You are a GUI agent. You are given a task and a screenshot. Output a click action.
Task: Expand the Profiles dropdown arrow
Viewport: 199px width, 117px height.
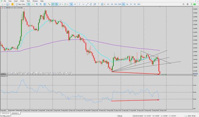(x=10, y=4)
